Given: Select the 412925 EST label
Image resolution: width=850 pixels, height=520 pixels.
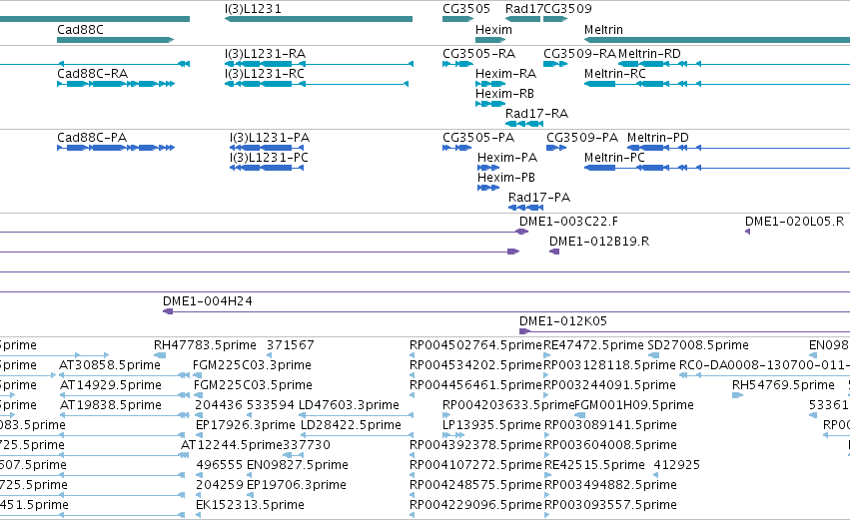Looking at the screenshot, I should (x=677, y=465).
